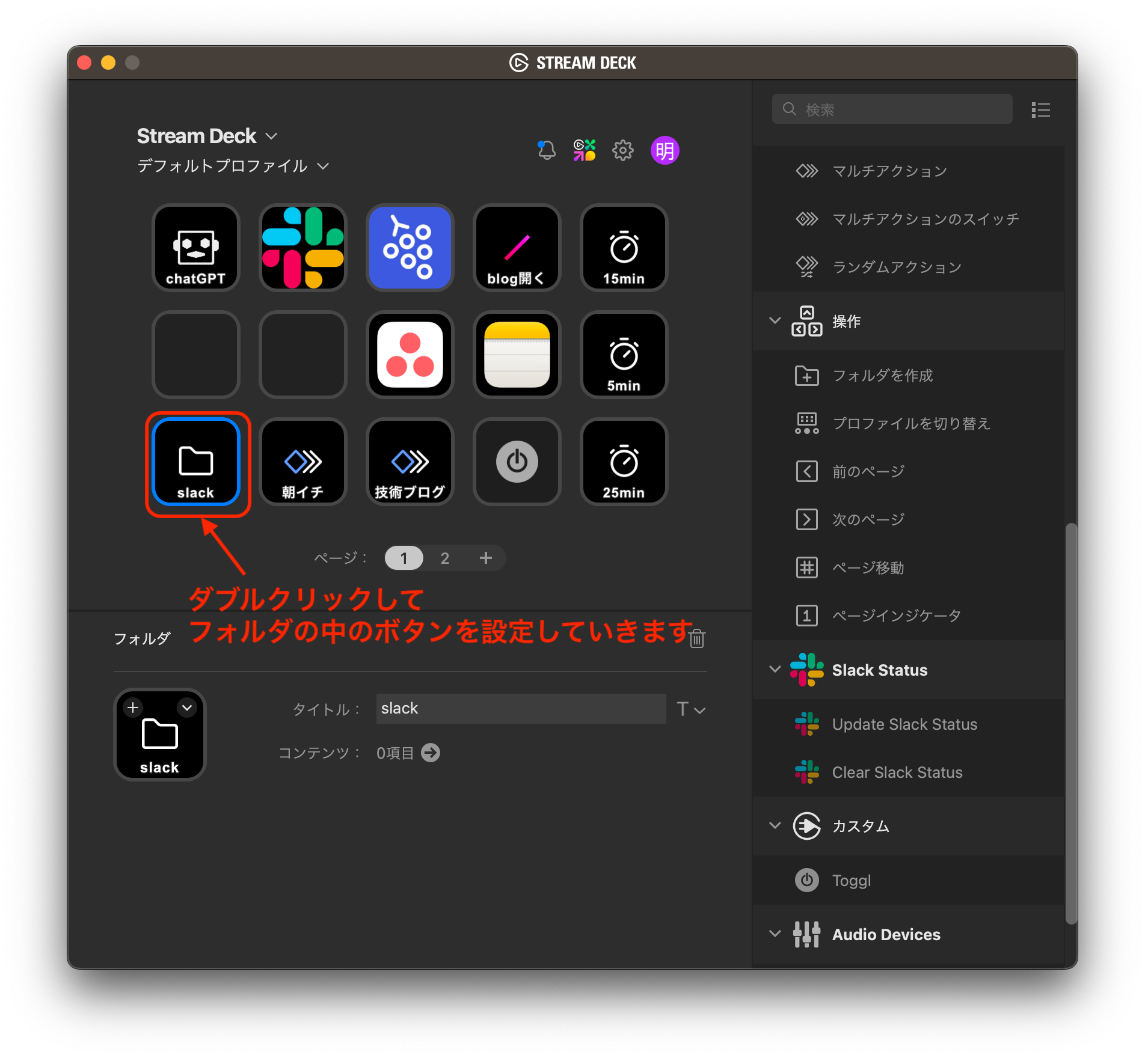Image resolution: width=1145 pixels, height=1058 pixels.
Task: Add a new page with plus
Action: click(486, 558)
